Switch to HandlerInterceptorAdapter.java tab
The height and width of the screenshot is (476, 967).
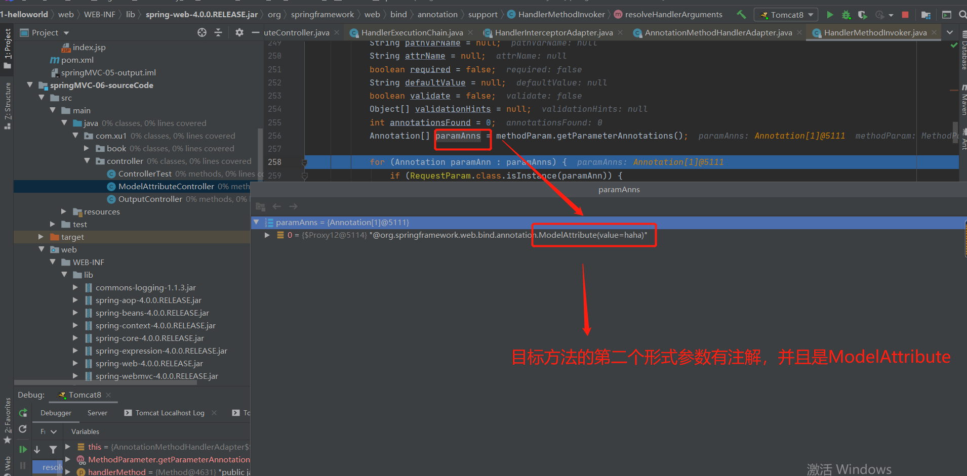coord(553,33)
